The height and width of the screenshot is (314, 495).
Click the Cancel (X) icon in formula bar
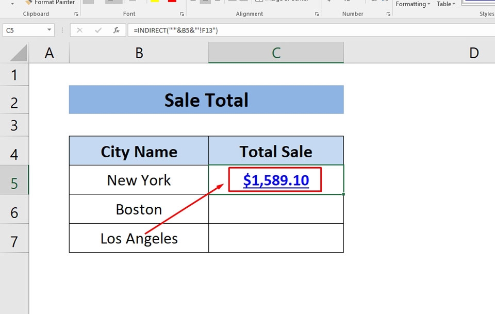click(79, 30)
